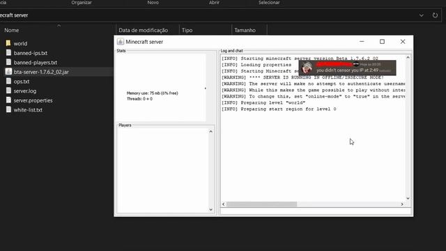Click the Players list scroll up arrow
Screen dimensions: 446x251
210,132
